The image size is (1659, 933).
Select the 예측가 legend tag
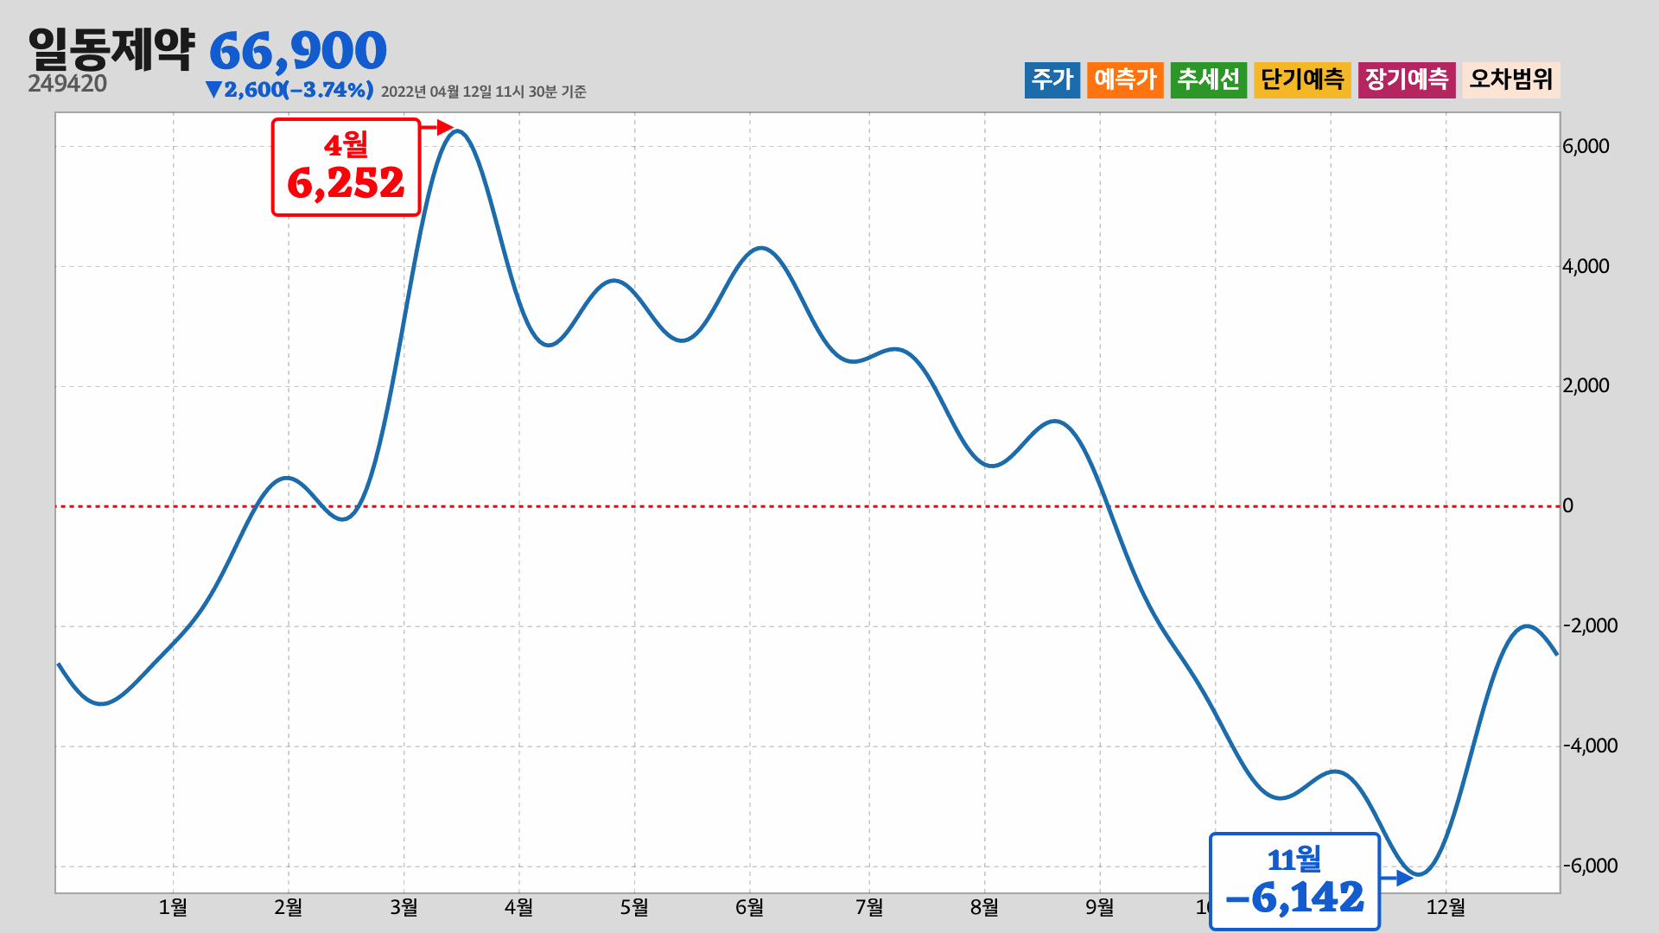point(1125,79)
